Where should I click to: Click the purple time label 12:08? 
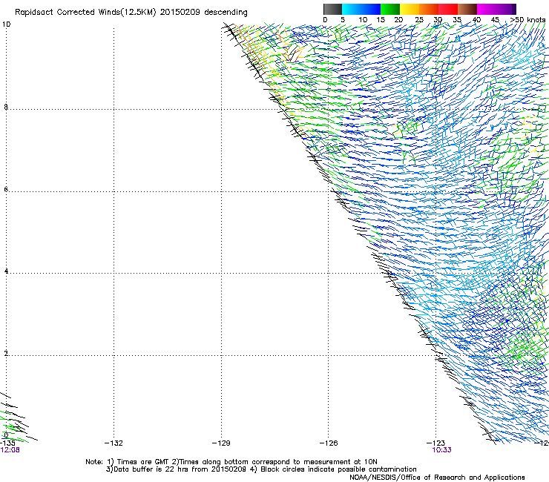[10, 450]
